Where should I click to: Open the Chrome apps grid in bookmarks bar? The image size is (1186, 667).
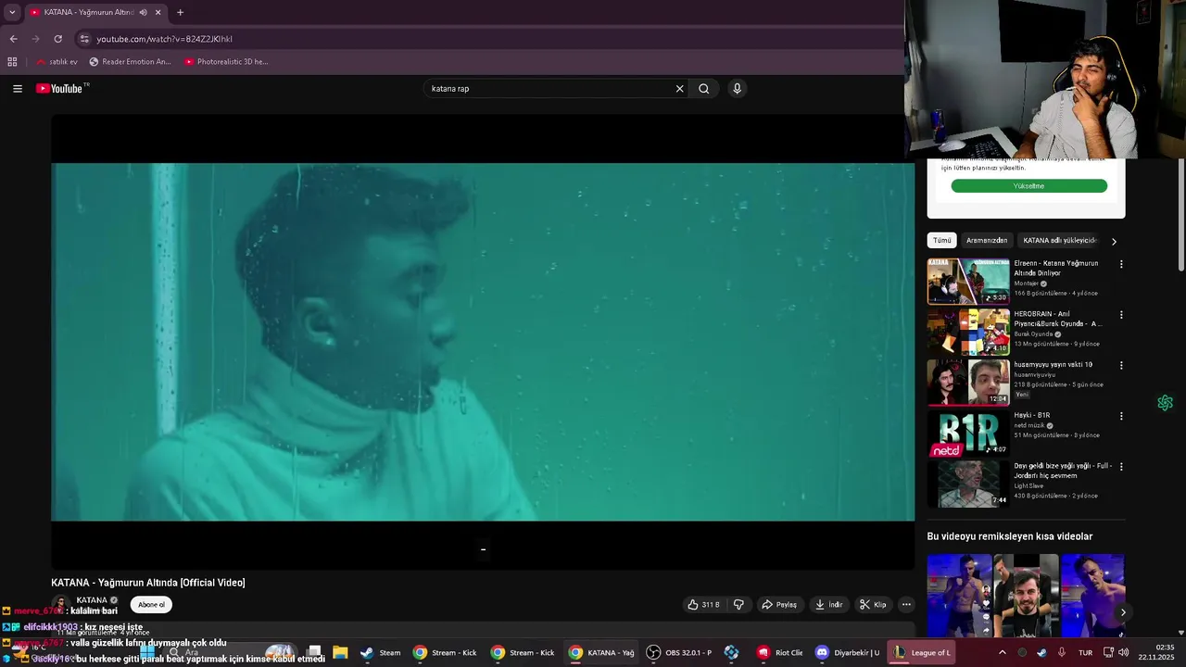[x=12, y=62]
